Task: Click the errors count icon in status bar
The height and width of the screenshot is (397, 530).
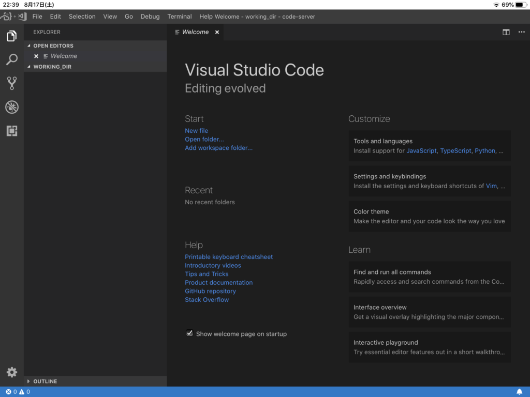Action: pos(8,392)
